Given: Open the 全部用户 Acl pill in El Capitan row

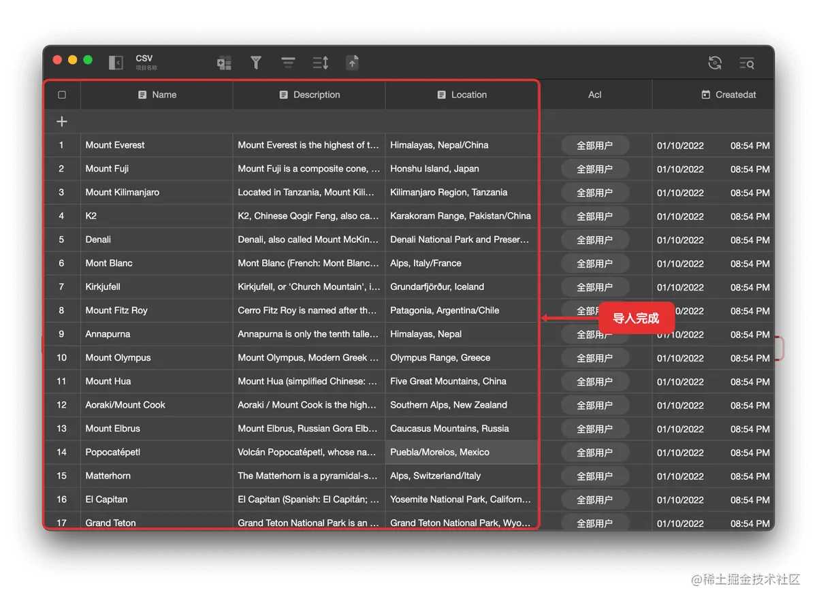Looking at the screenshot, I should [595, 500].
